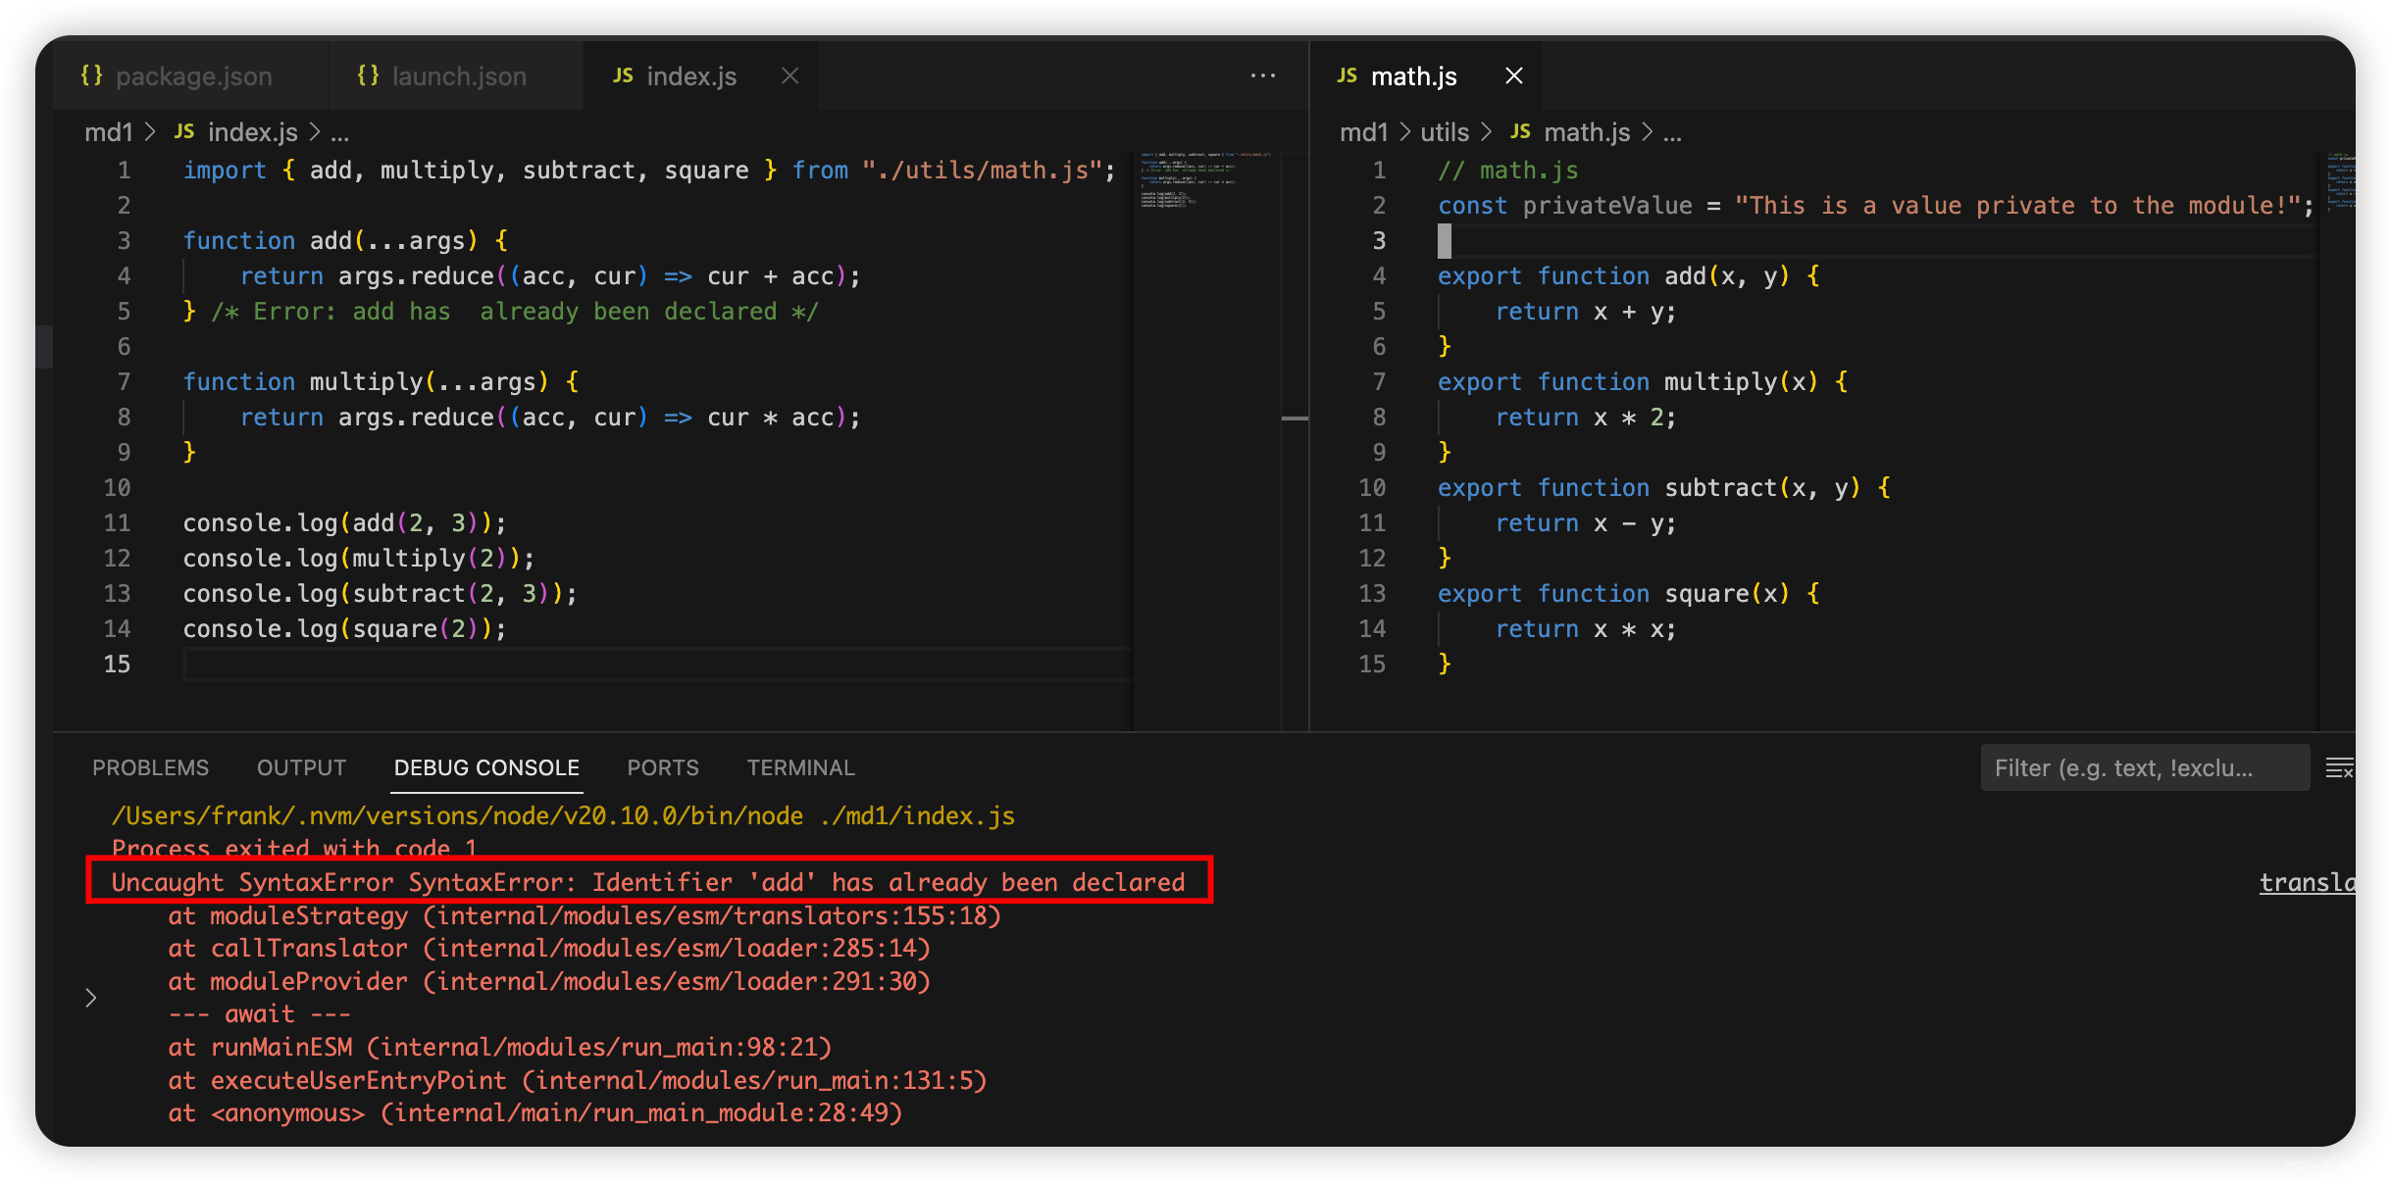Open utils breadcrumb in math.js path

pos(1445,132)
